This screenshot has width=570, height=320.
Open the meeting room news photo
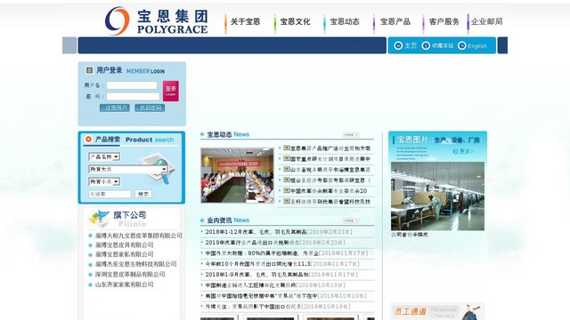238,175
